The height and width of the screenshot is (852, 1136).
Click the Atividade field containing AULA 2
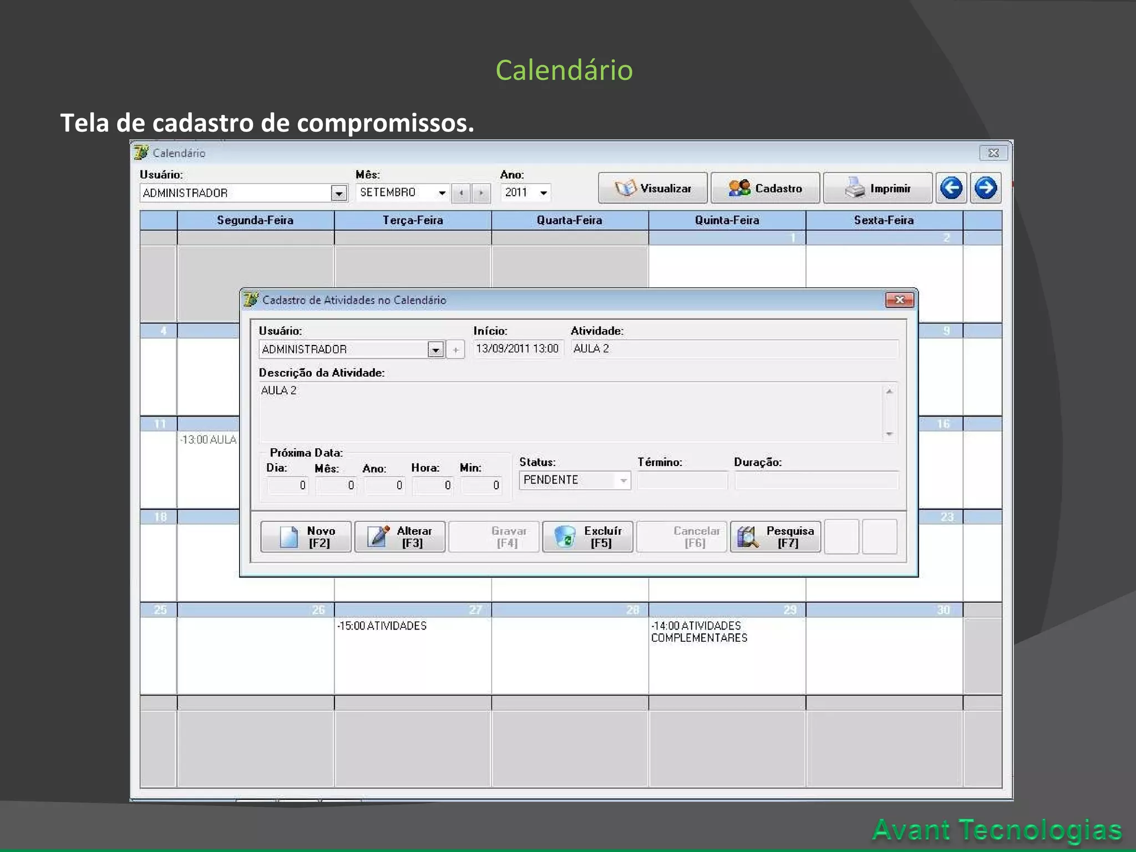pos(734,348)
